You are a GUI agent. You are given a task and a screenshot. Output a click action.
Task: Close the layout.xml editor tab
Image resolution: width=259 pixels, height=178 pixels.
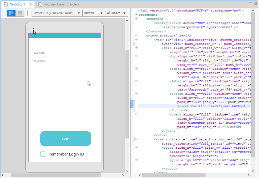click(31, 5)
